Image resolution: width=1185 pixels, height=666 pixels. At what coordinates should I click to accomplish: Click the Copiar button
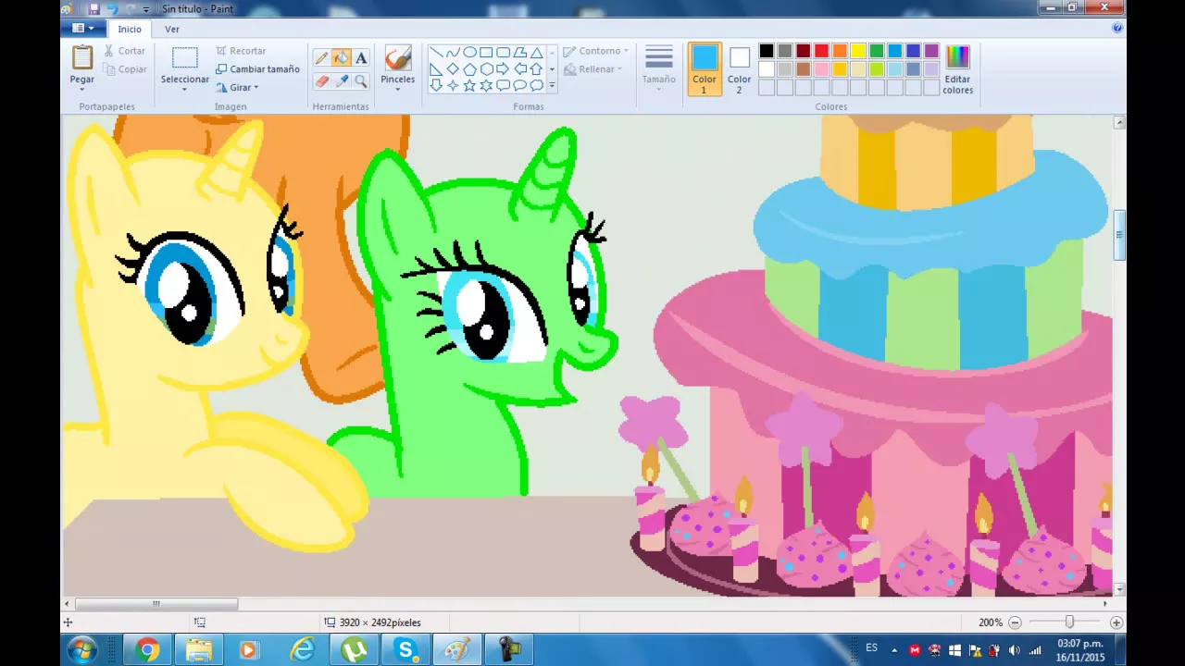[125, 69]
